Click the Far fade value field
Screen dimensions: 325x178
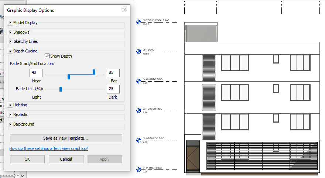113,73
